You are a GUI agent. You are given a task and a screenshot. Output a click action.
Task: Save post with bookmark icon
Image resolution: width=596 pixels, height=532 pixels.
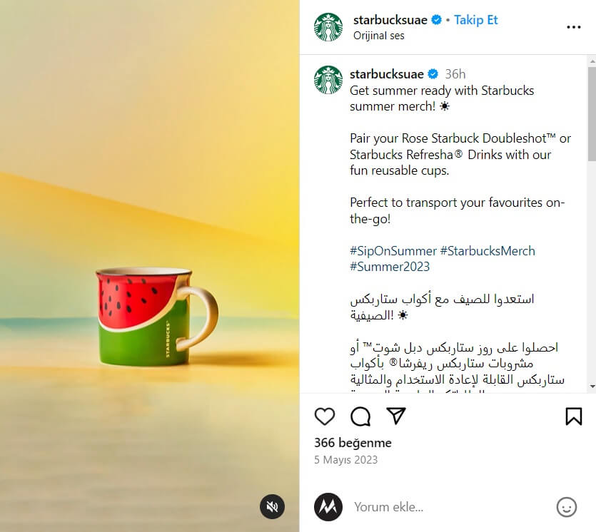tap(574, 416)
